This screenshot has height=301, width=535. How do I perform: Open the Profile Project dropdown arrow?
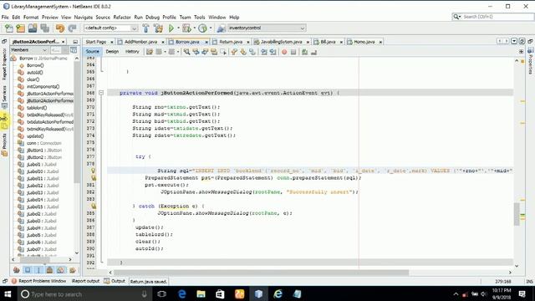point(211,28)
